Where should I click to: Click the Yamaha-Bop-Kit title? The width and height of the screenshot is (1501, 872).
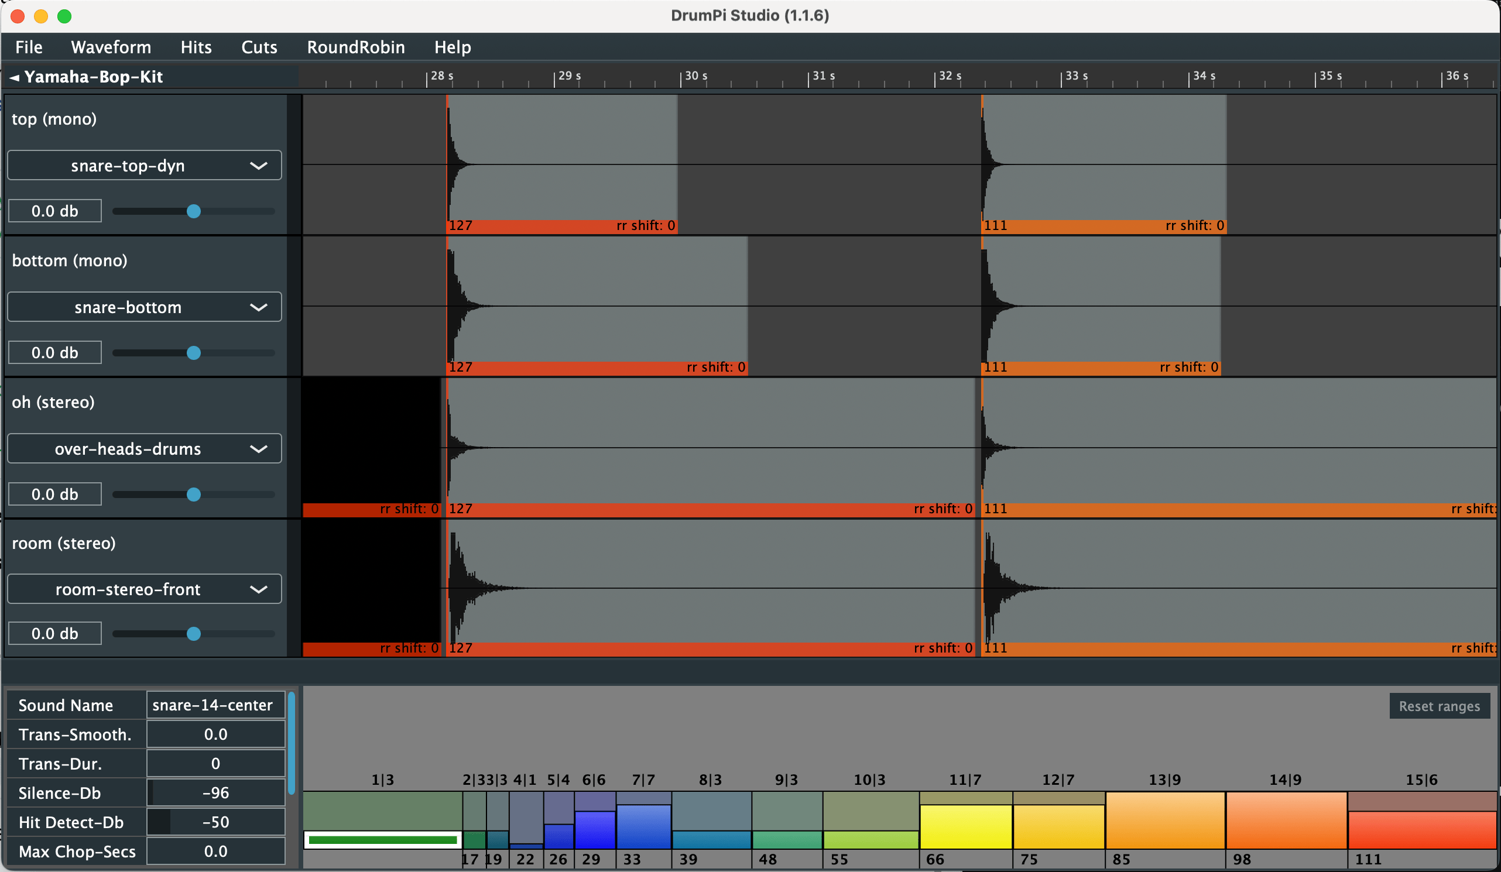pos(94,77)
